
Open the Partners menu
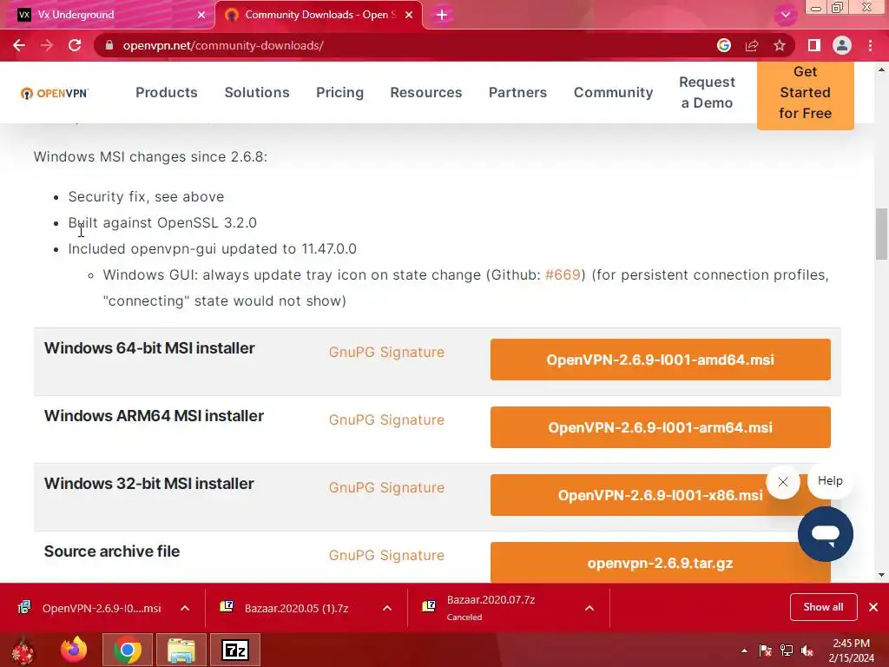517,92
